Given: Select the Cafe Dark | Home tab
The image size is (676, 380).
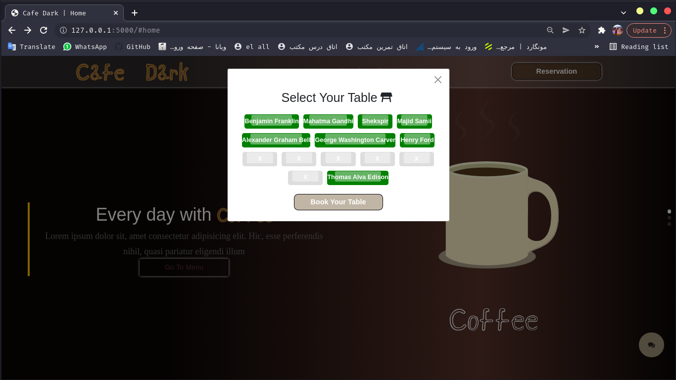Looking at the screenshot, I should (64, 13).
